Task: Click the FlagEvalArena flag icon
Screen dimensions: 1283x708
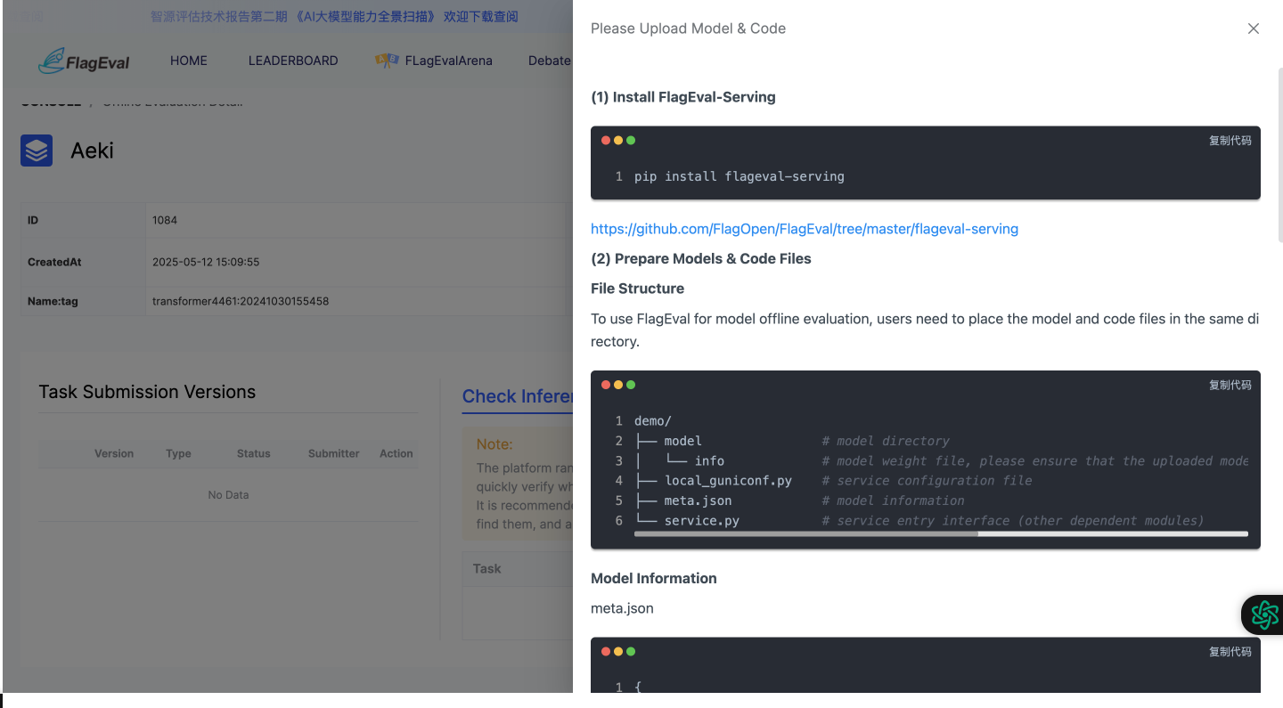Action: (x=387, y=61)
